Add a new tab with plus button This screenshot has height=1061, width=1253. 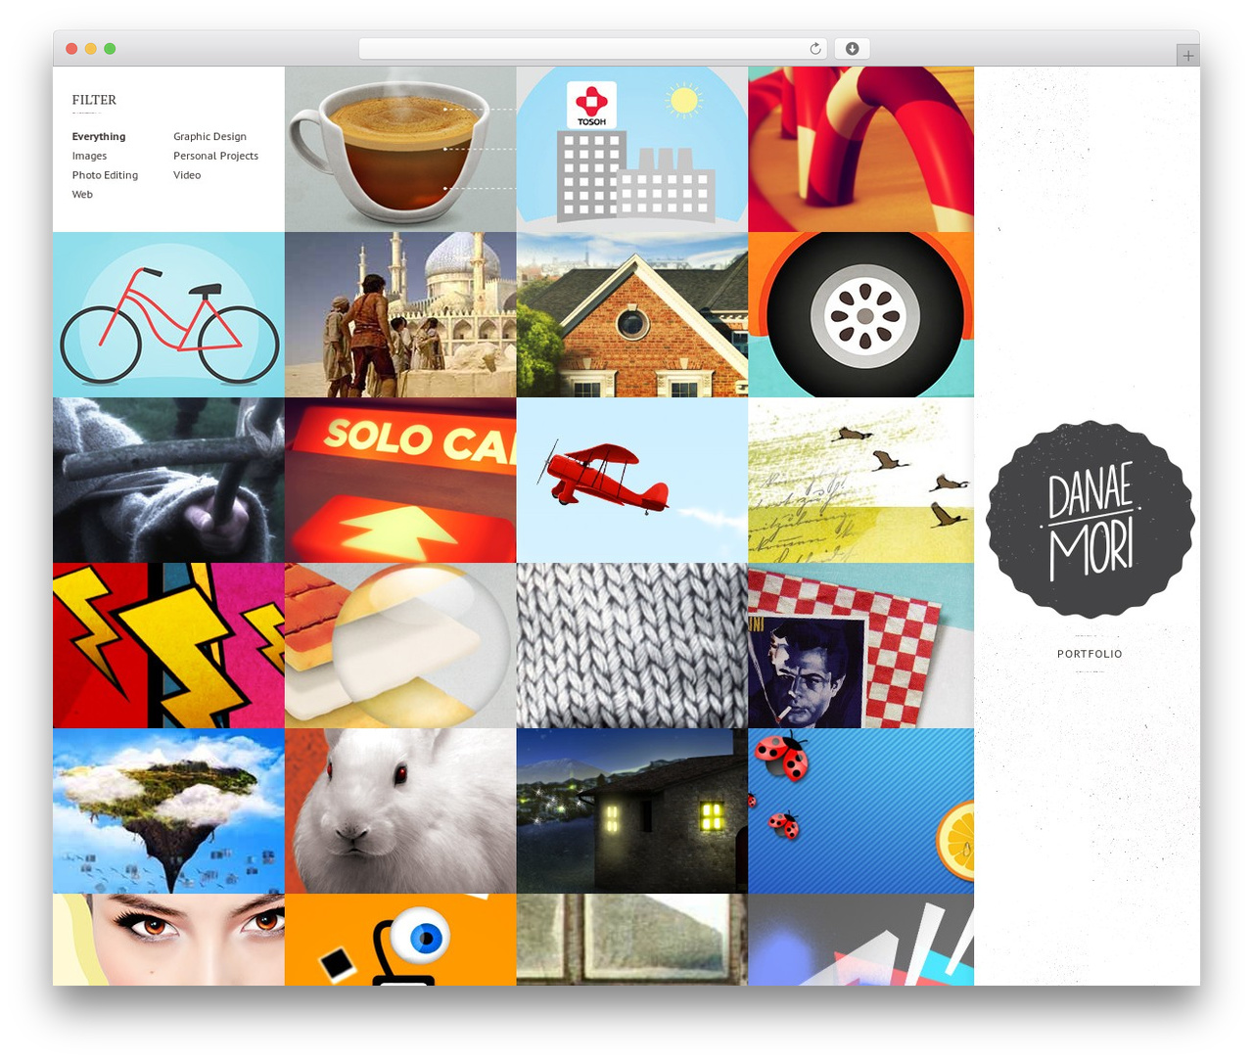pos(1187,56)
